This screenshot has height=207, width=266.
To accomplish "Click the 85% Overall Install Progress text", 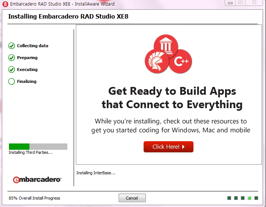I will [x=34, y=198].
